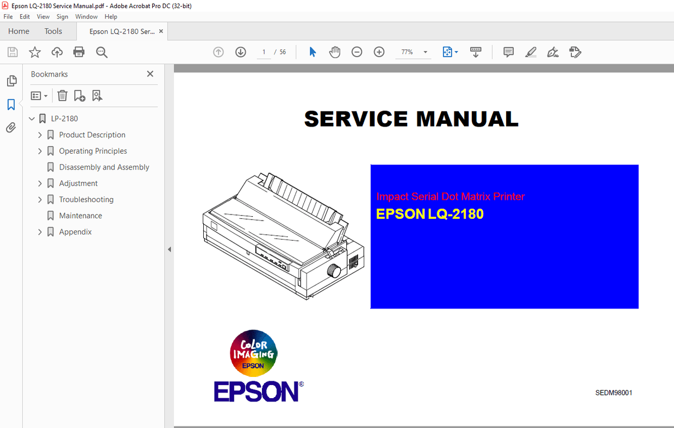Go to the next page
Image resolution: width=674 pixels, height=428 pixels.
click(x=240, y=52)
